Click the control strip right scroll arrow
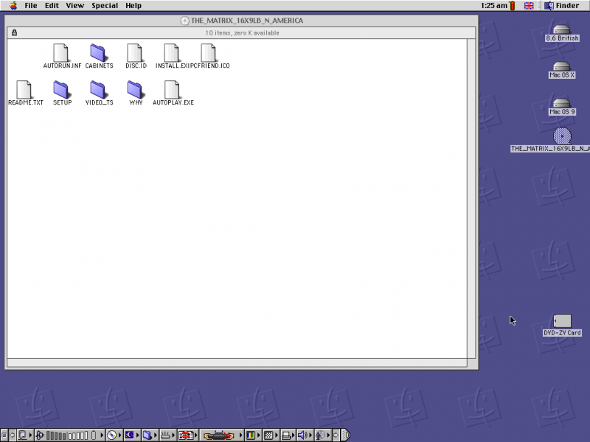 pos(336,435)
